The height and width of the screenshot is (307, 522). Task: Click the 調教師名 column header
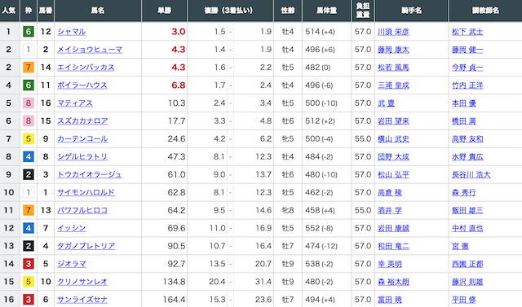click(x=486, y=11)
